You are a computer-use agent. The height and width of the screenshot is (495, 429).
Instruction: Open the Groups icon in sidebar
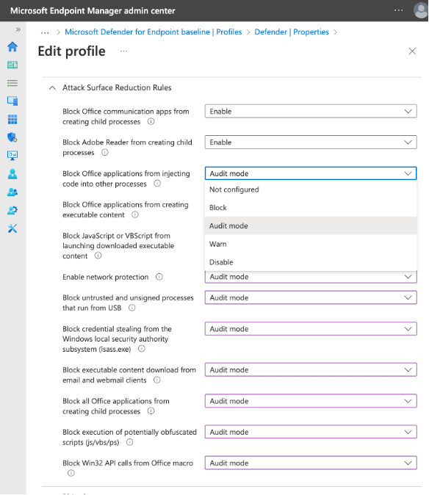12,192
